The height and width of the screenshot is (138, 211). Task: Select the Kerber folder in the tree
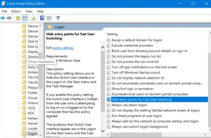tap(33, 118)
